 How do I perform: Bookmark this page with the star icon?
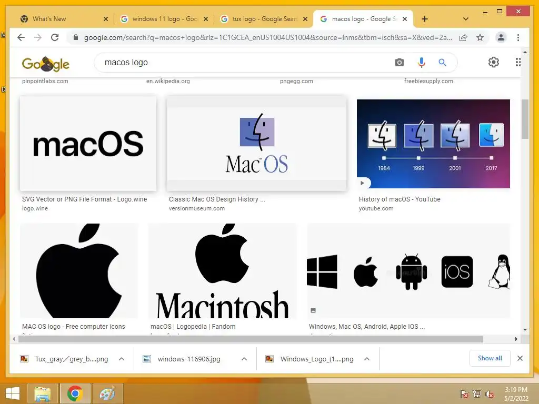(x=480, y=37)
